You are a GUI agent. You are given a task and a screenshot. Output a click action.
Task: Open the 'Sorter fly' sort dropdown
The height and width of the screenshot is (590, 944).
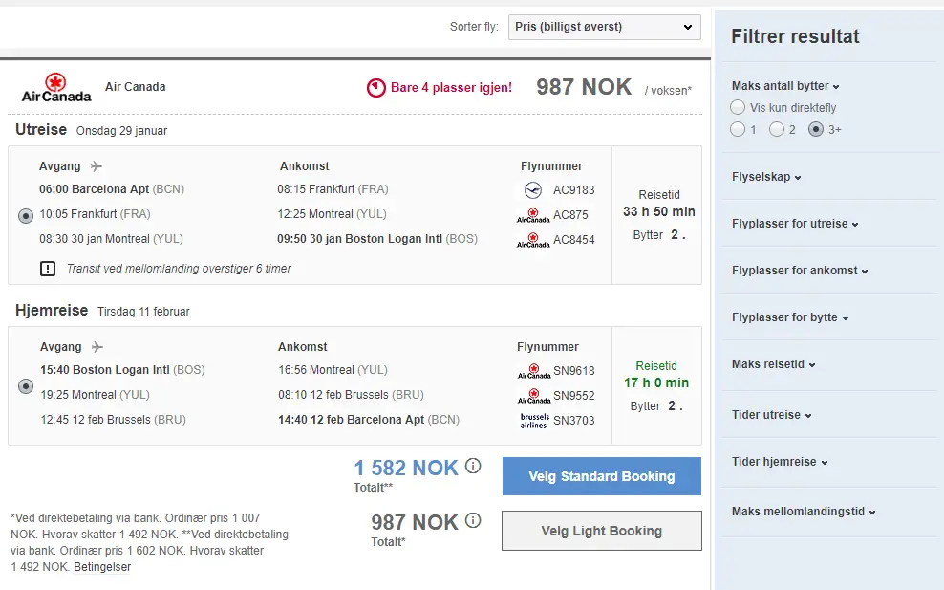[604, 27]
